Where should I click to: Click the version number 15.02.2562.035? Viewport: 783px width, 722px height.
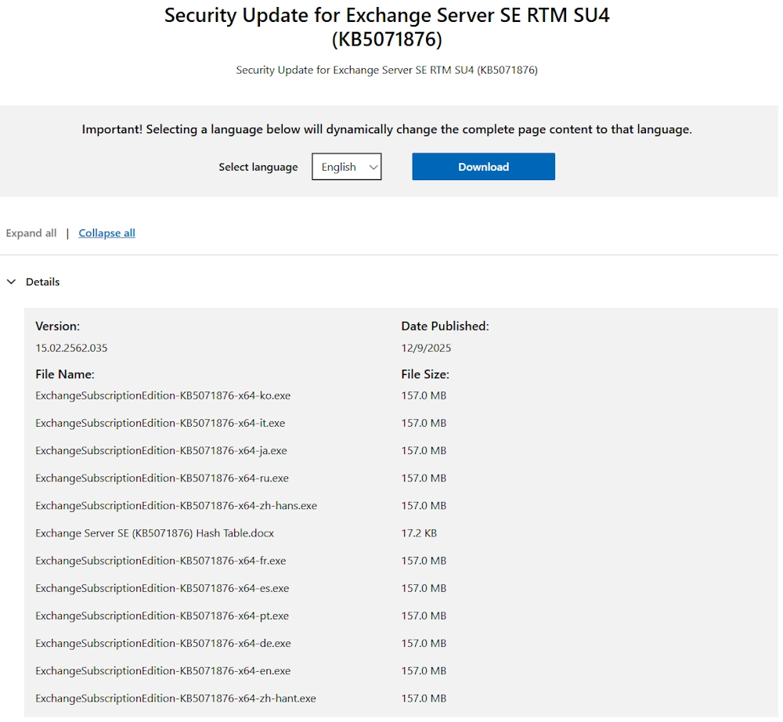coord(71,348)
